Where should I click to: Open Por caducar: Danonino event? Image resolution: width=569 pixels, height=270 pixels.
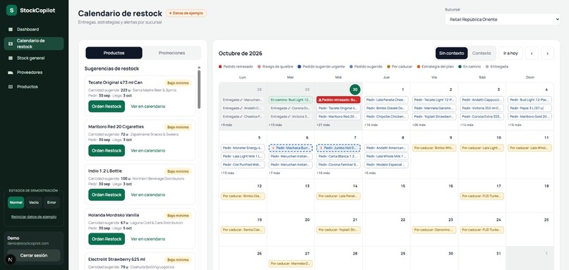(434, 230)
